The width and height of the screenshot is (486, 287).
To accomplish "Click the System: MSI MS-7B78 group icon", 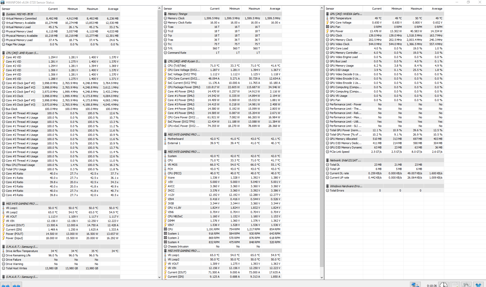I will click(4, 14).
